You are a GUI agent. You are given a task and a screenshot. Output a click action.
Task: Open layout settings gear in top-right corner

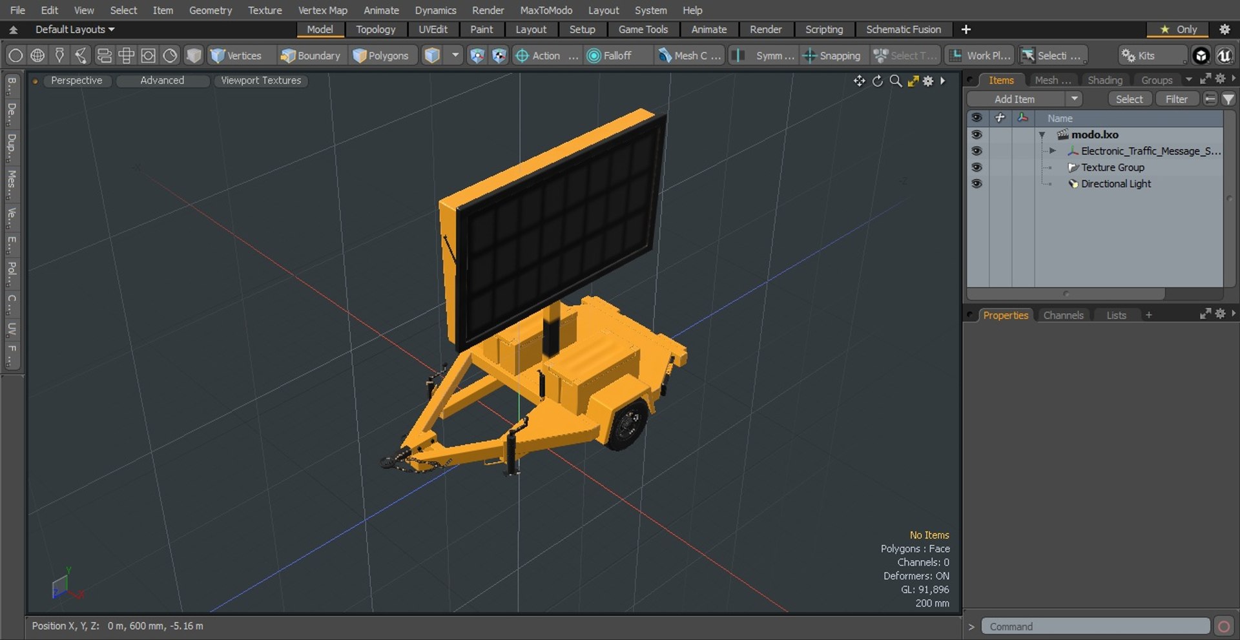click(1224, 29)
